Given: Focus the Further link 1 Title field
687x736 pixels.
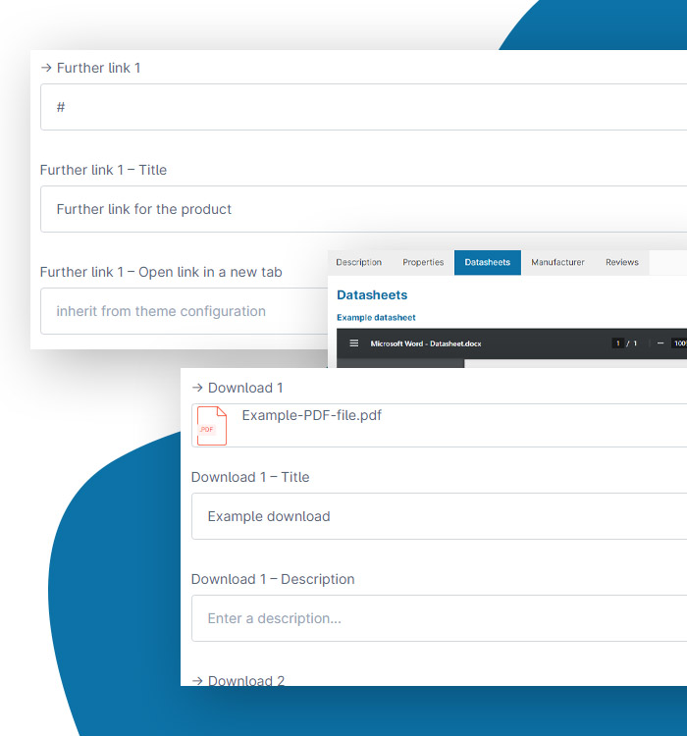Looking at the screenshot, I should 363,209.
